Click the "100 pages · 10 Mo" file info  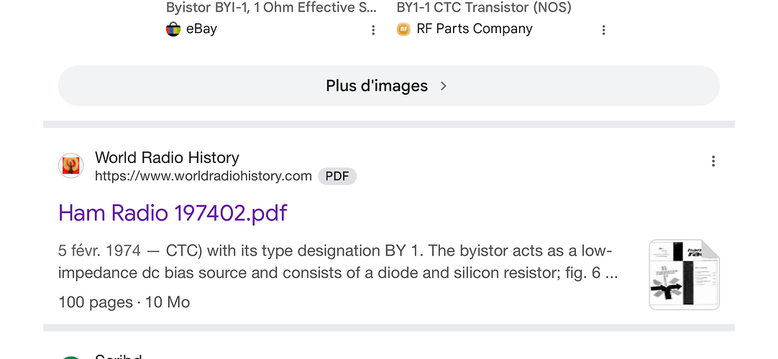pyautogui.click(x=124, y=302)
